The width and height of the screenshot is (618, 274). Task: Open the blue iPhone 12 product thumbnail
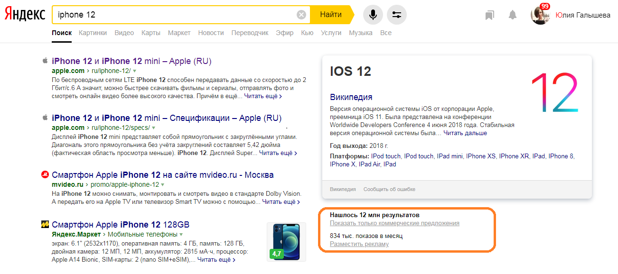point(286,242)
